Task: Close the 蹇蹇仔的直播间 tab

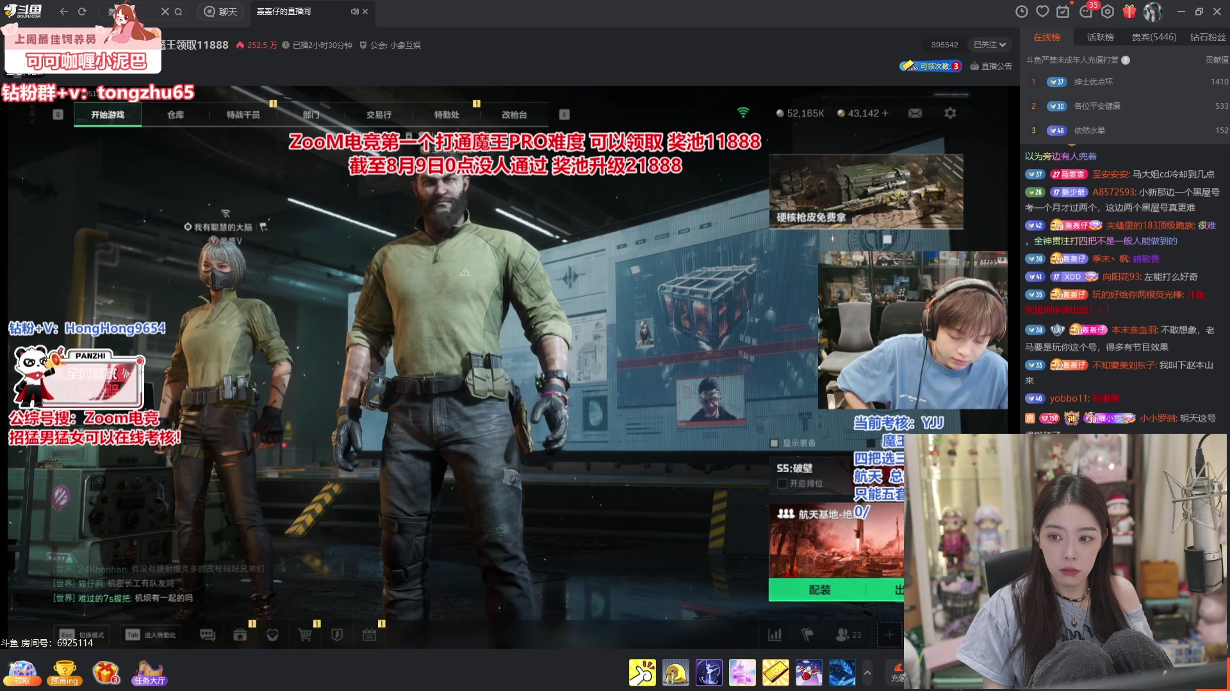Action: tap(365, 12)
